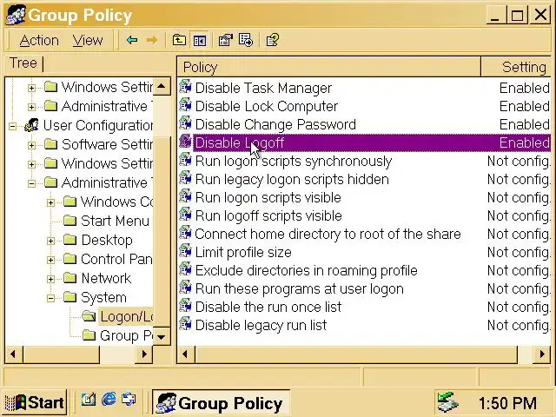
Task: Expand the Windows Components tree node
Action: (x=50, y=202)
